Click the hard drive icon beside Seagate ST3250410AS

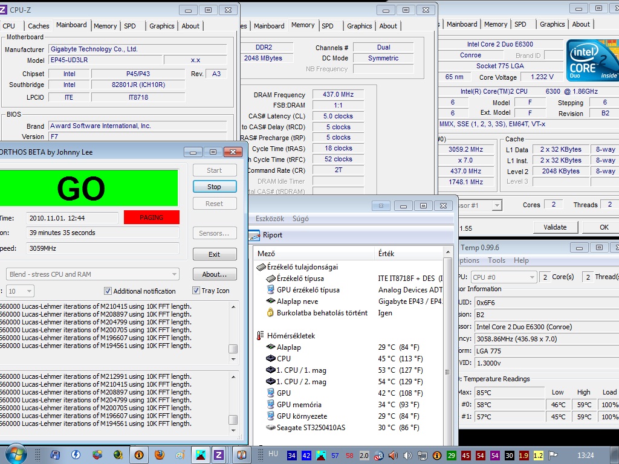tap(270, 427)
